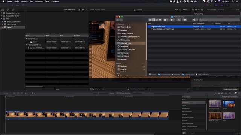The width and height of the screenshot is (241, 135).
Task: Switch Finder to column view
Action: coord(157,20)
